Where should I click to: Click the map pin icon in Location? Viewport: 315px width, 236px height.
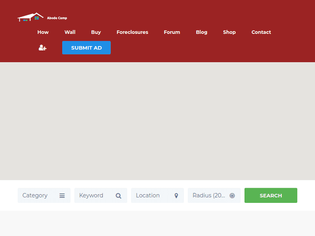click(x=176, y=196)
